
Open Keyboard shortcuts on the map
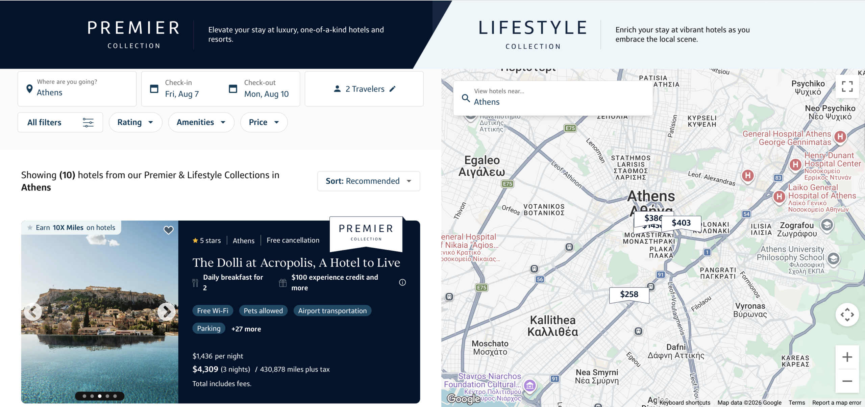685,402
